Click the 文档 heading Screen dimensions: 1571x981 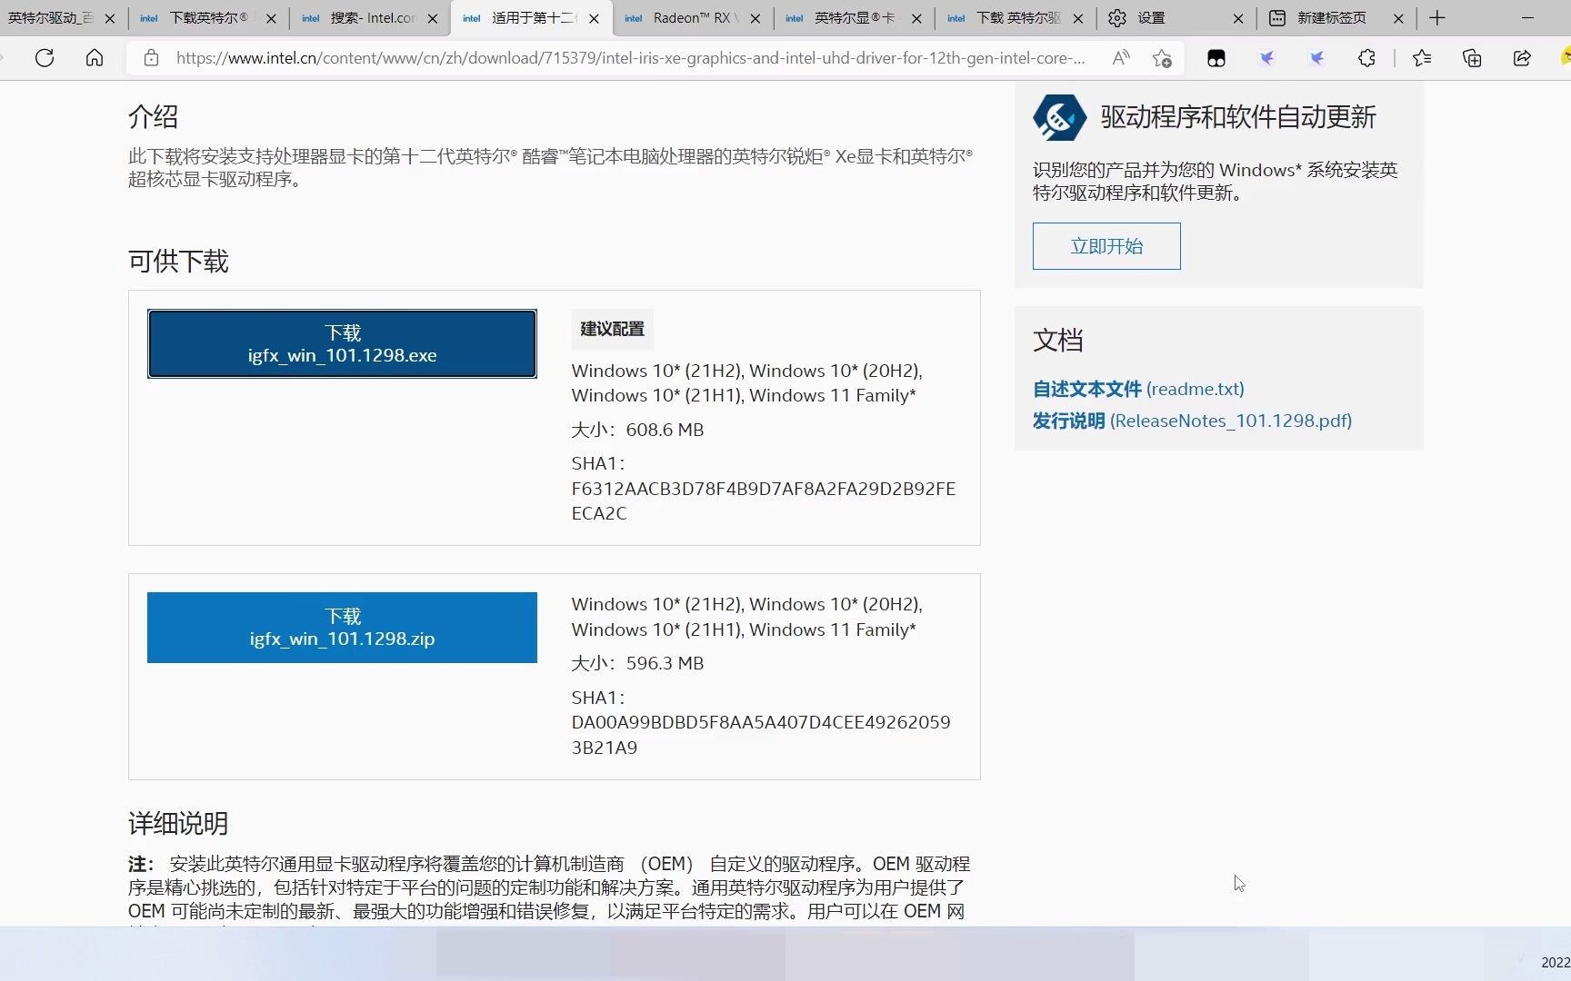click(x=1057, y=341)
